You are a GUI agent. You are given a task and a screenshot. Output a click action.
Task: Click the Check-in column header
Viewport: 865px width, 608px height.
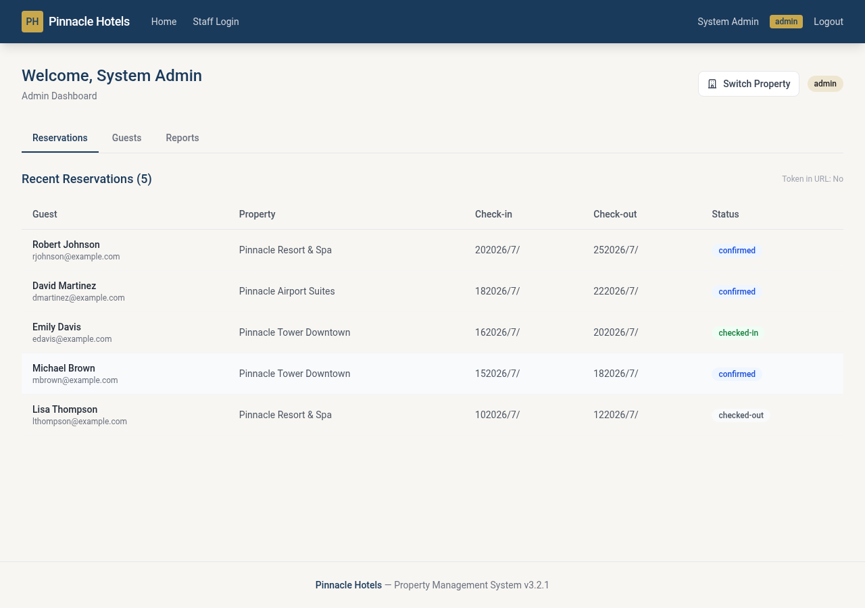[x=493, y=214]
